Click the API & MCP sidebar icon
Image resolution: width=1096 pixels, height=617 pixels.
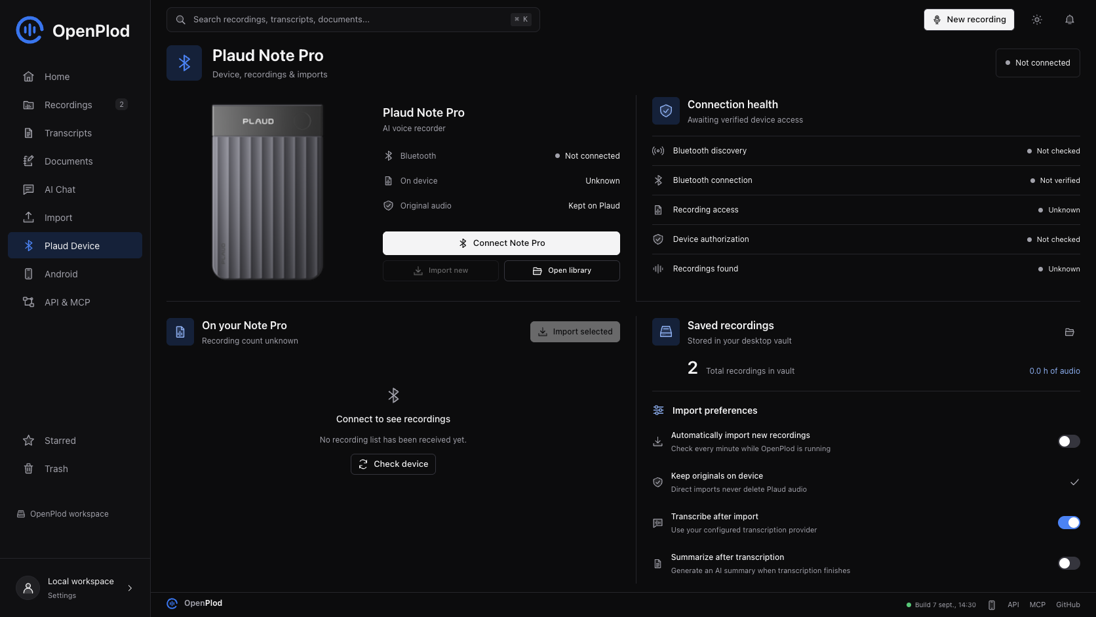pos(29,302)
